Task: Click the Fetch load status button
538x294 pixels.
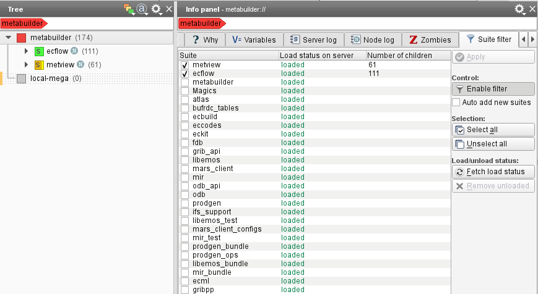Action: 493,172
